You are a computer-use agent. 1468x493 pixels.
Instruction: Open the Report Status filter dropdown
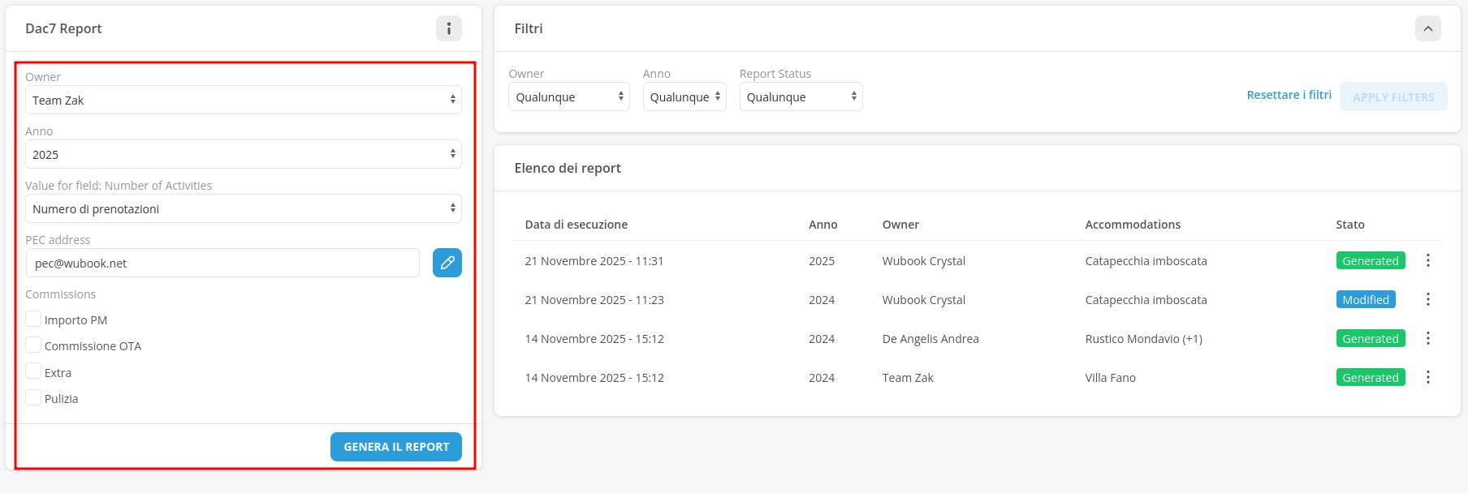click(x=800, y=96)
